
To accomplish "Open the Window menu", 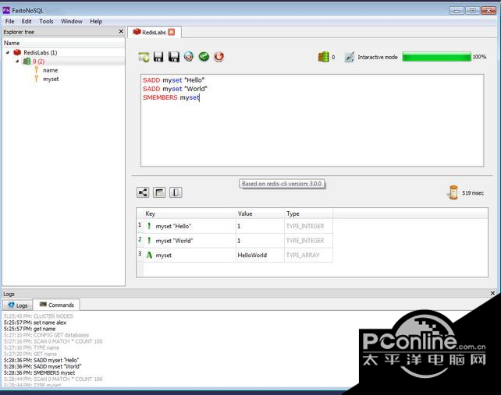I will point(72,21).
